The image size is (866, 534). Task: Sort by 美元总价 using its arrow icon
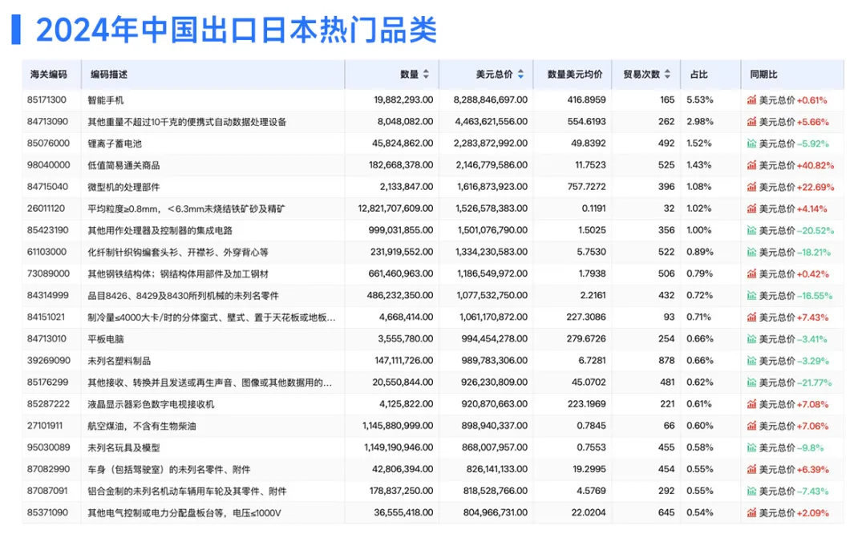(520, 75)
